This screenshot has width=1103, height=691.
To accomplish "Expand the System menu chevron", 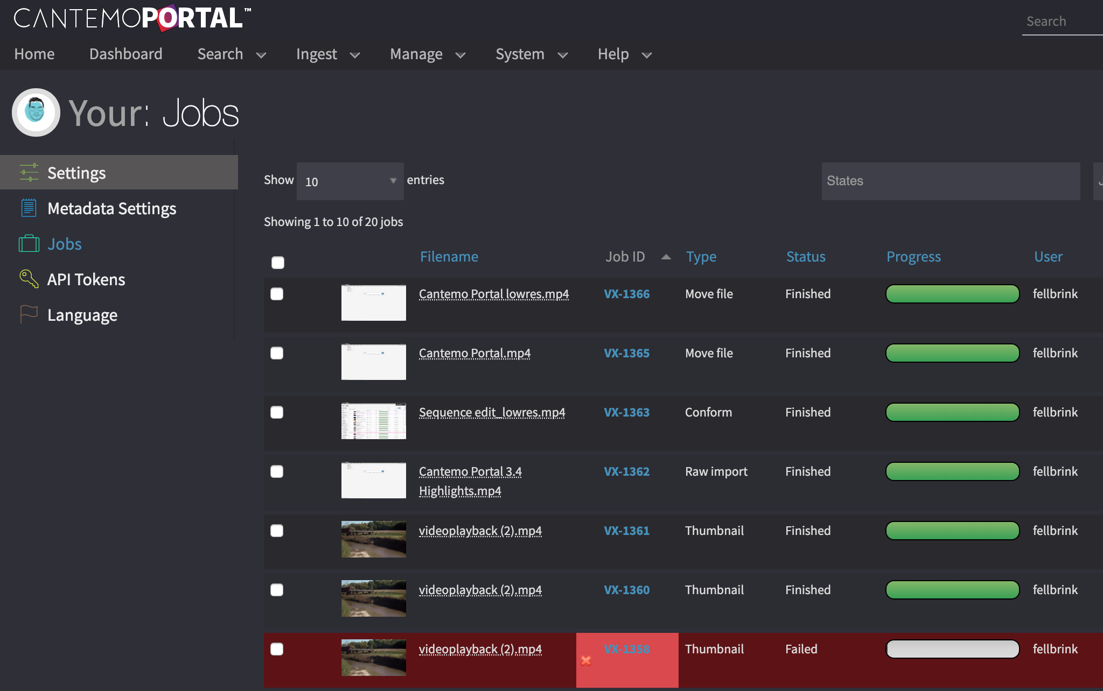I will pos(563,55).
